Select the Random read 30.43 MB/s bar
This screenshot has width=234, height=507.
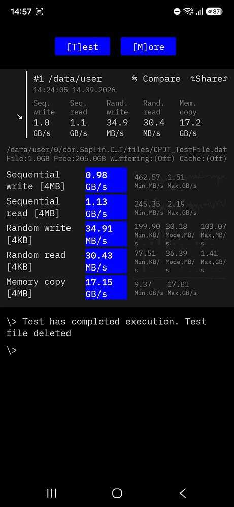[x=106, y=261]
